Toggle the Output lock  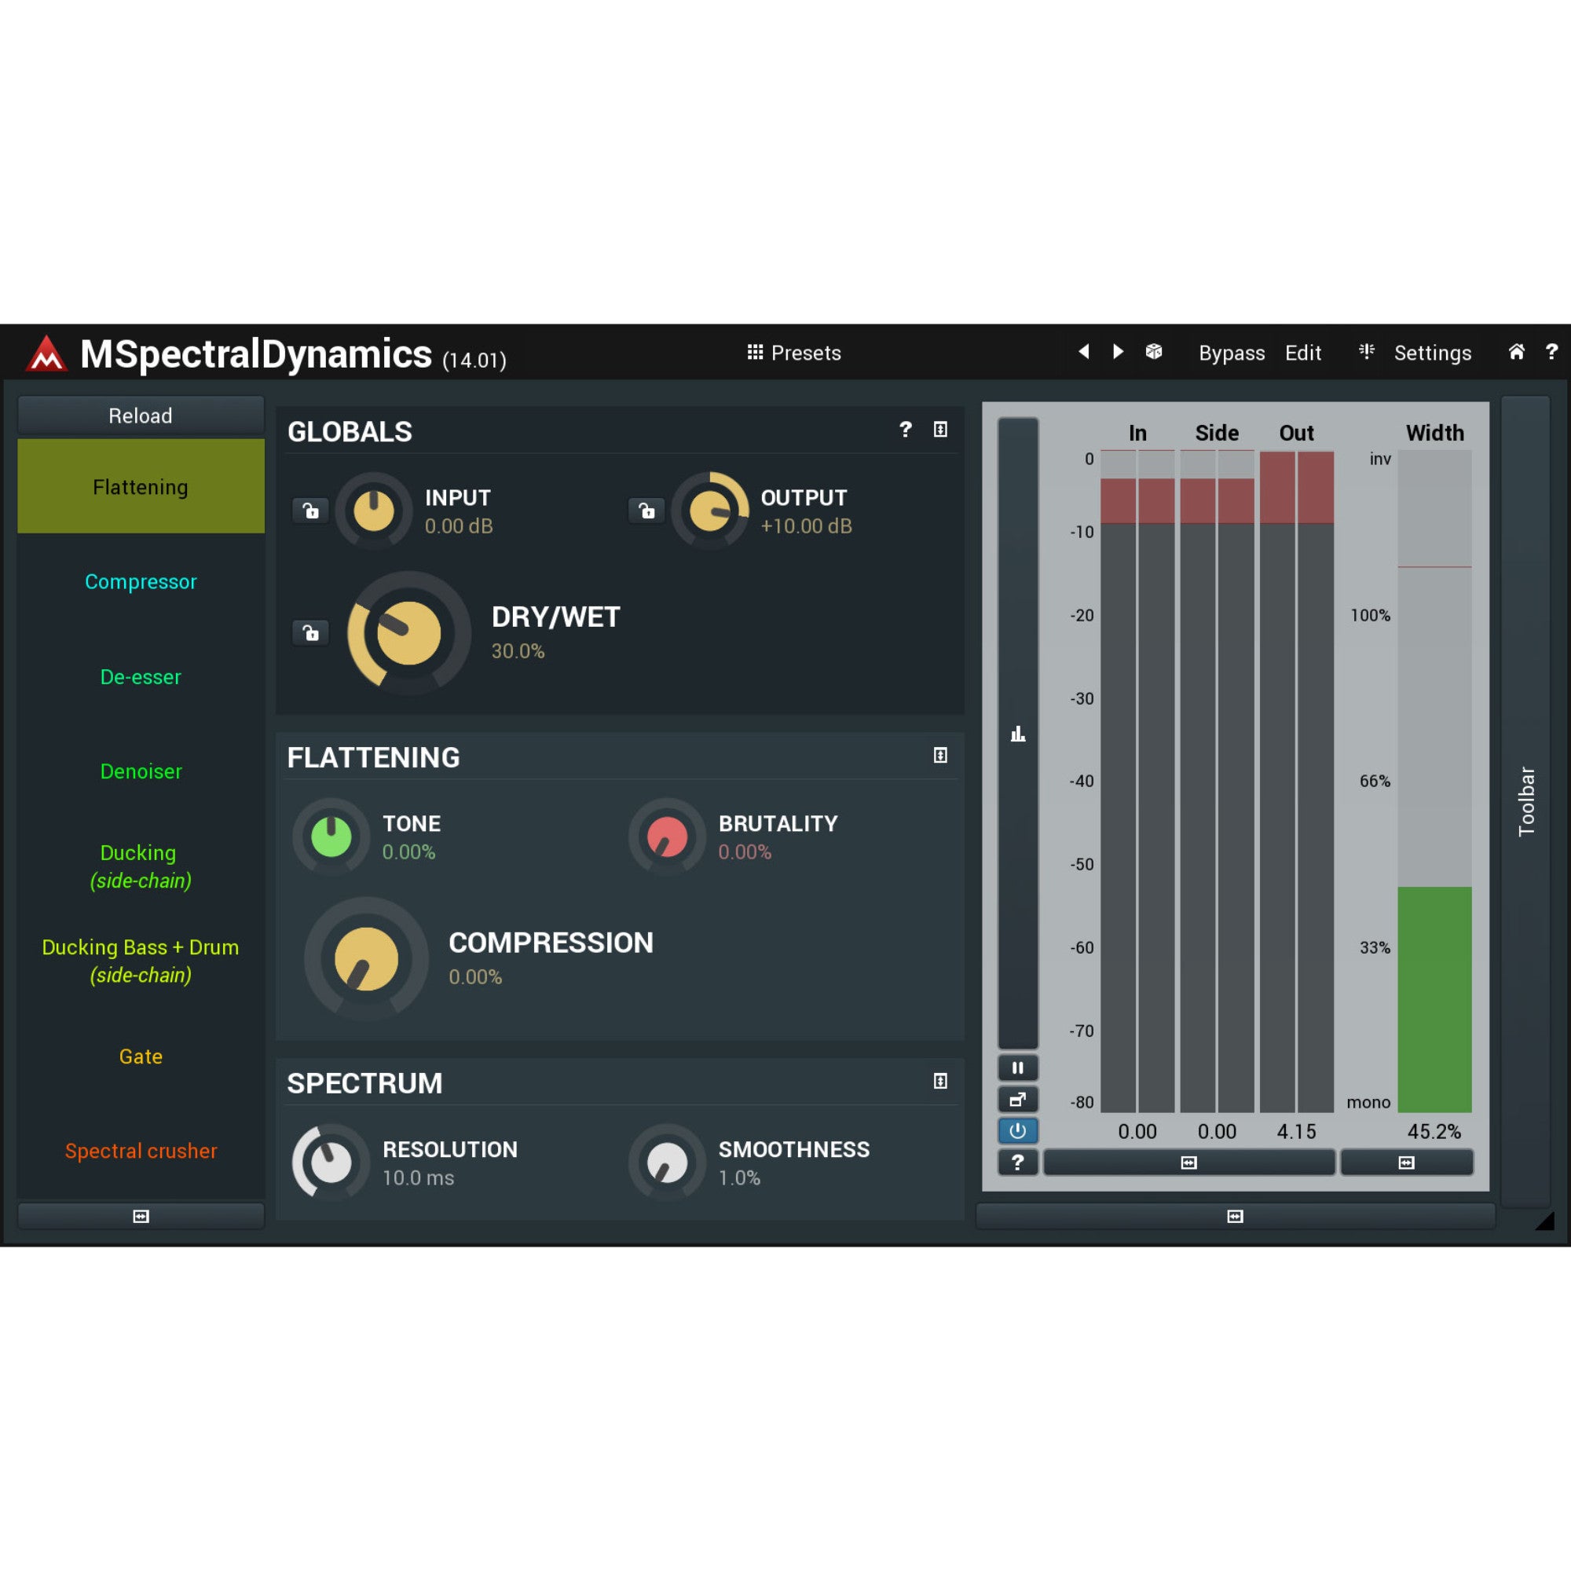pyautogui.click(x=646, y=511)
